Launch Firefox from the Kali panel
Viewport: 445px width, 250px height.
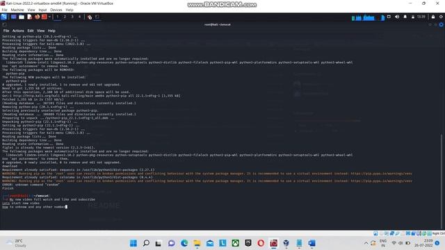(37, 17)
